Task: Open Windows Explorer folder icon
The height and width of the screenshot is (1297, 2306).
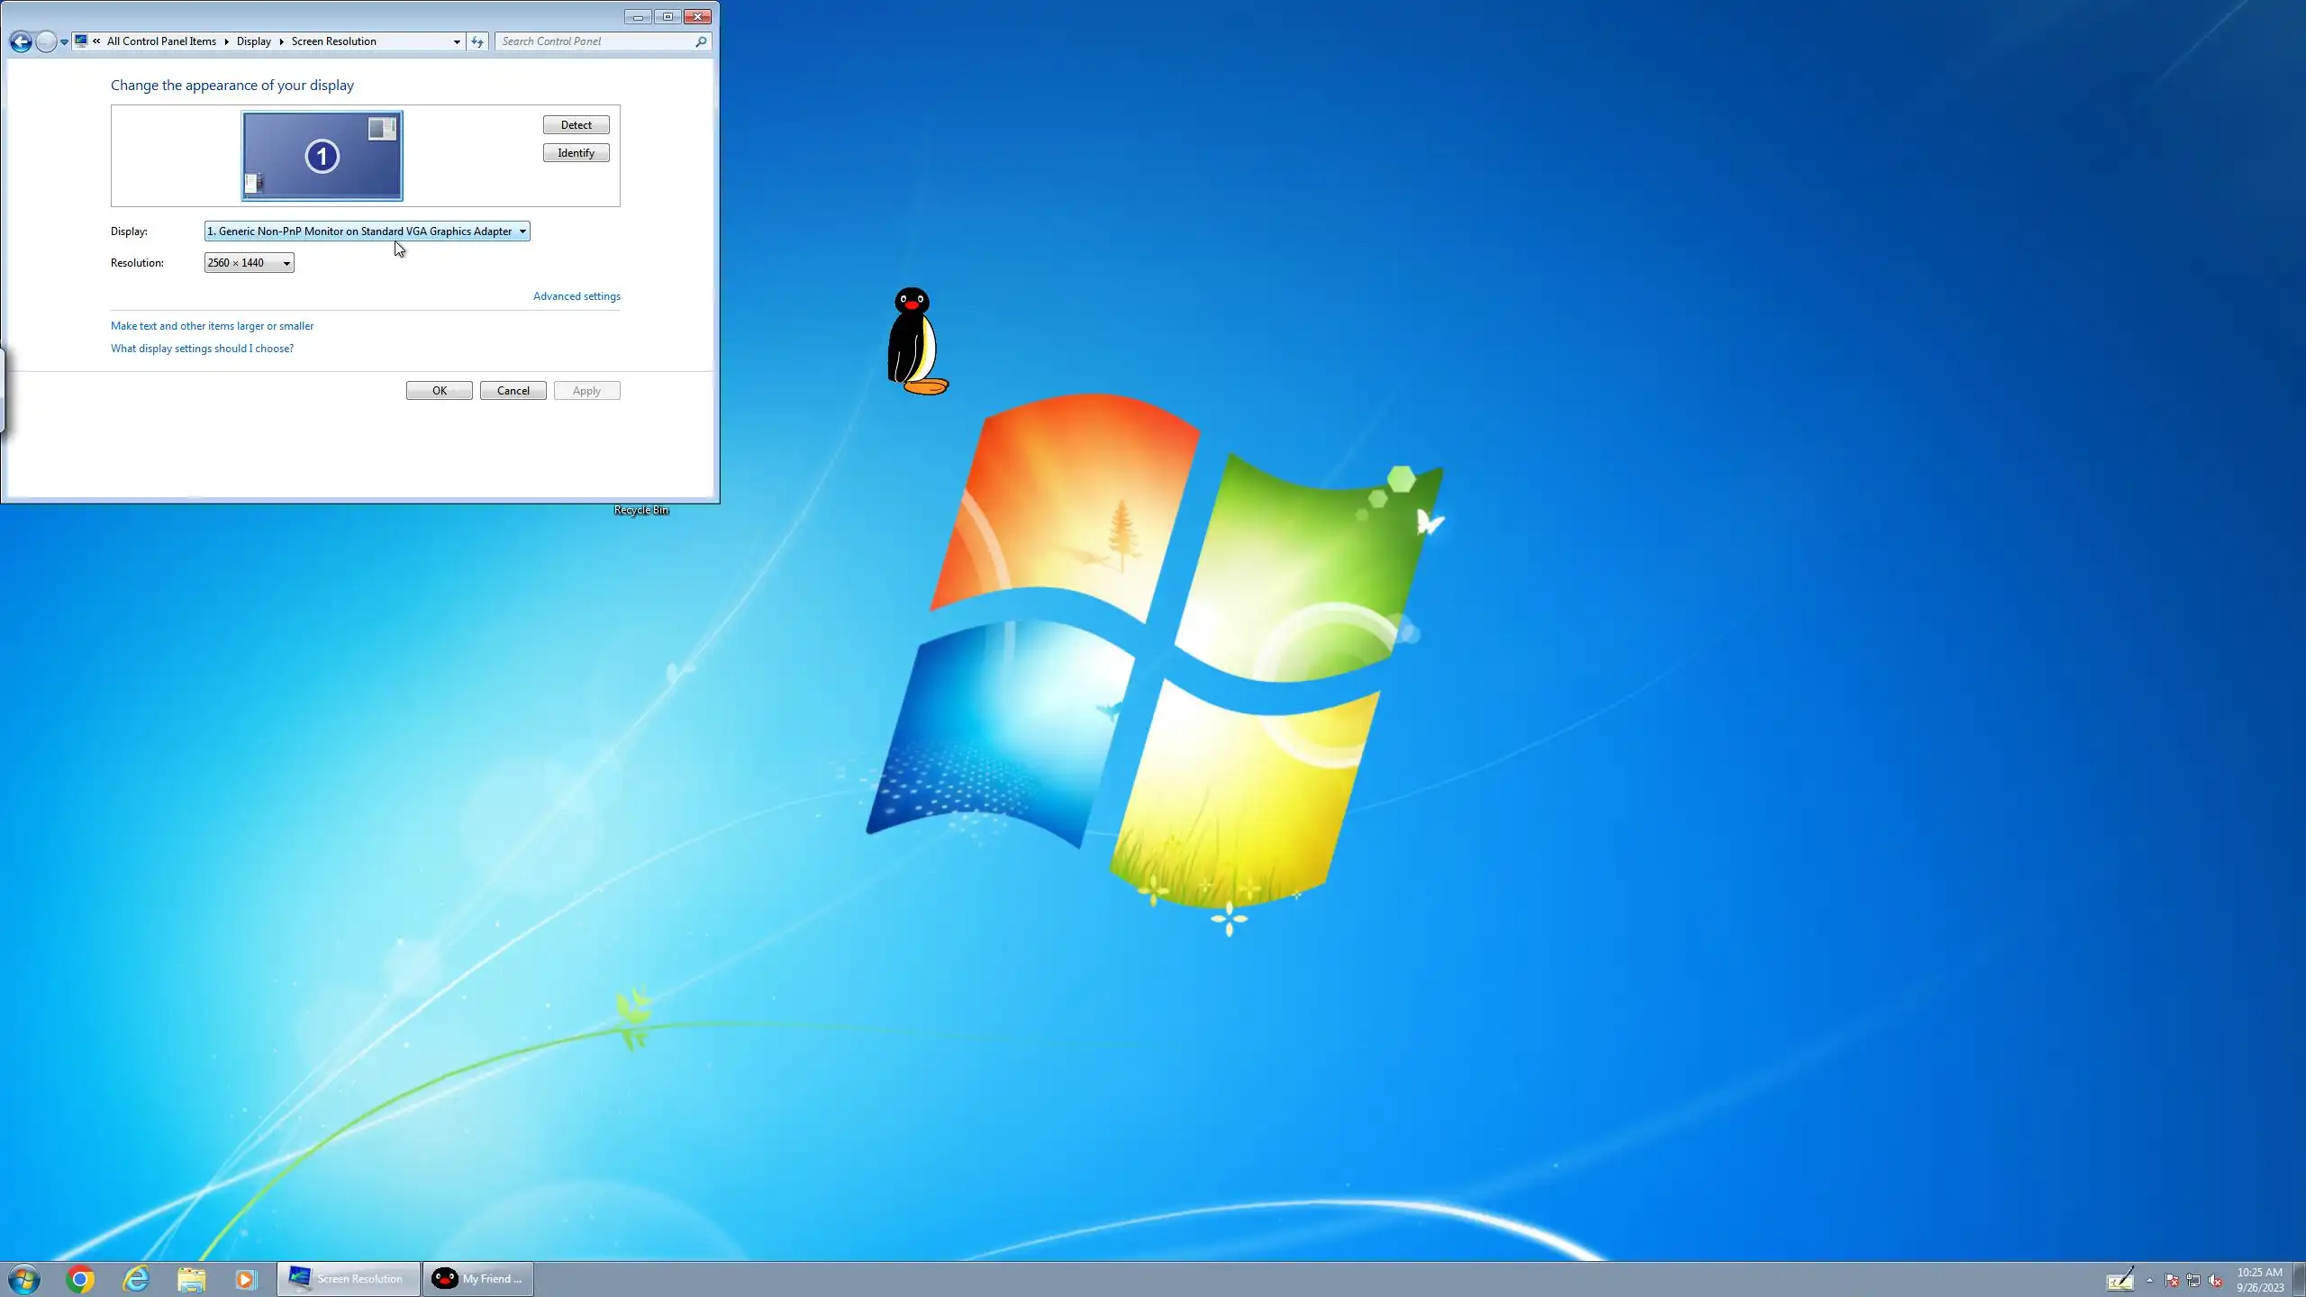Action: (191, 1279)
